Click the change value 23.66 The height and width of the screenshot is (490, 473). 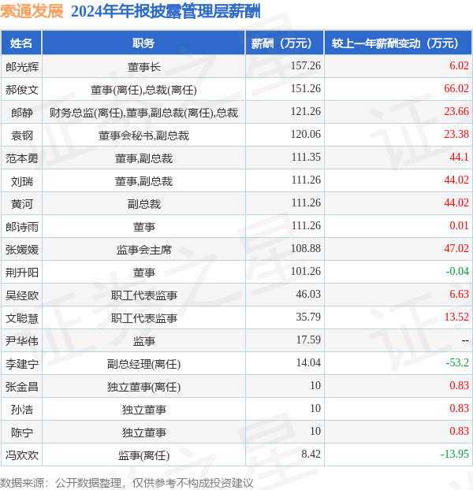tap(456, 111)
